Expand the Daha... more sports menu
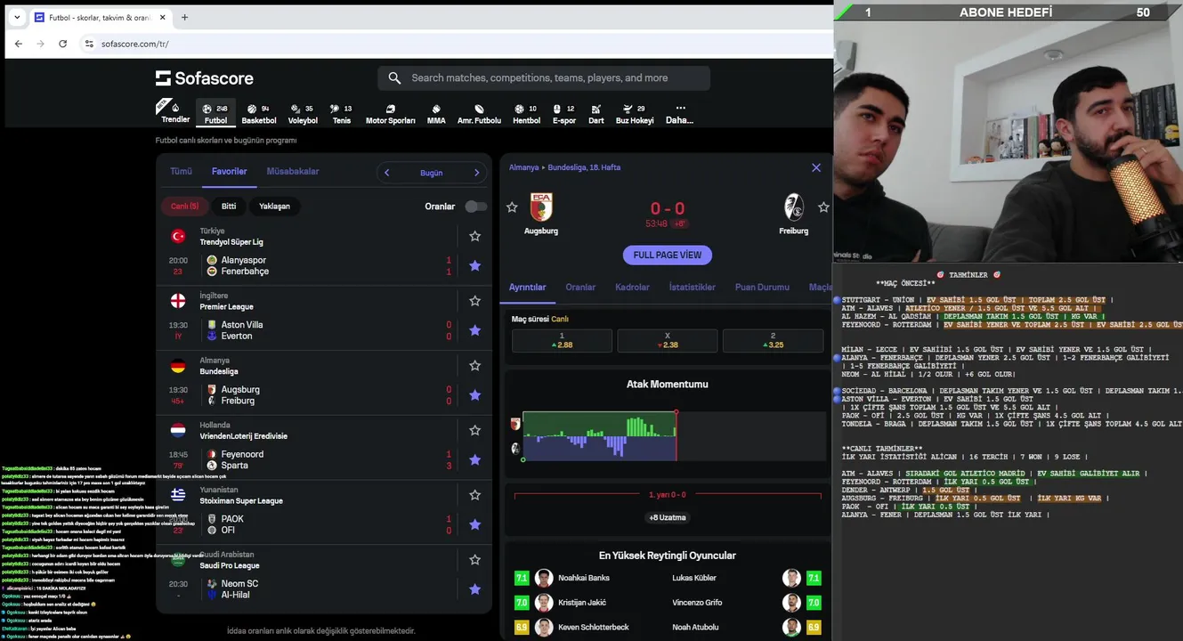 coord(679,112)
